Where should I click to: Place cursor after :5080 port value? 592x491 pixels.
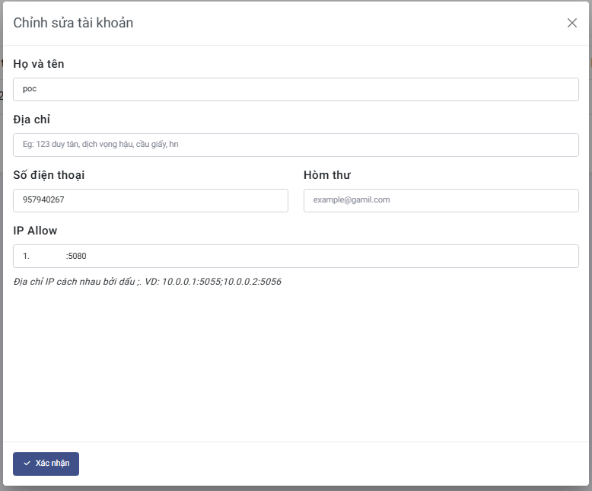pos(88,257)
